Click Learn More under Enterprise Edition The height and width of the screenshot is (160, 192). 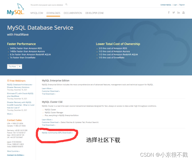coord(47,88)
